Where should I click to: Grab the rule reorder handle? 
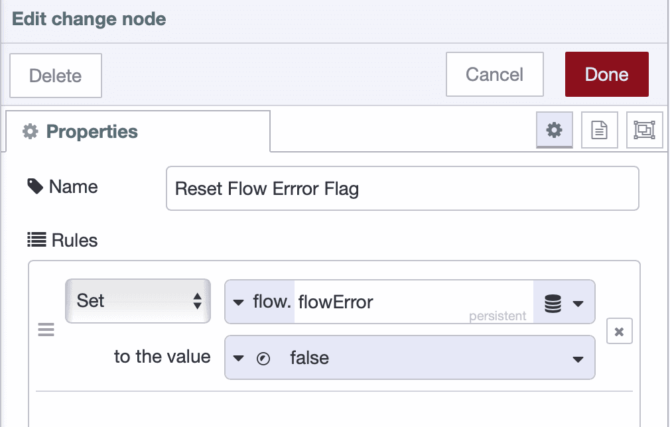pyautogui.click(x=46, y=330)
